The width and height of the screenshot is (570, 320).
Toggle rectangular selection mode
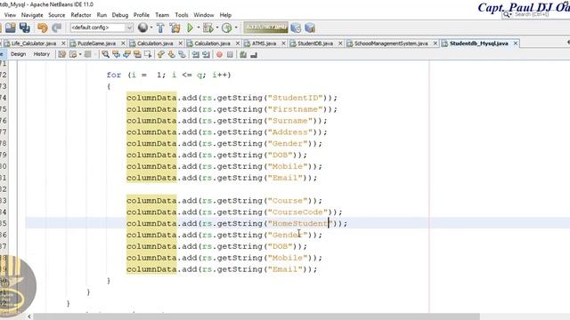pos(148,54)
